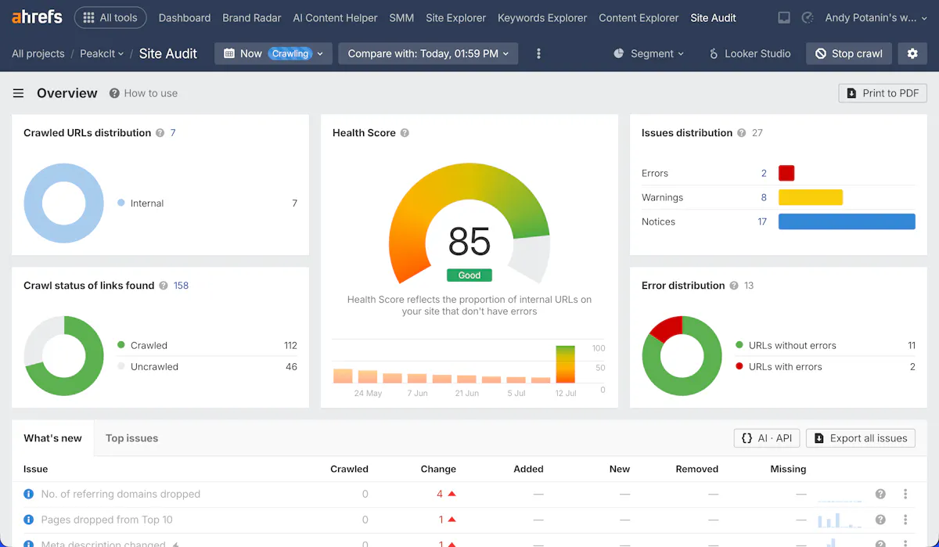Click the links found total 158
Viewport: 939px width, 547px height.
tap(181, 286)
